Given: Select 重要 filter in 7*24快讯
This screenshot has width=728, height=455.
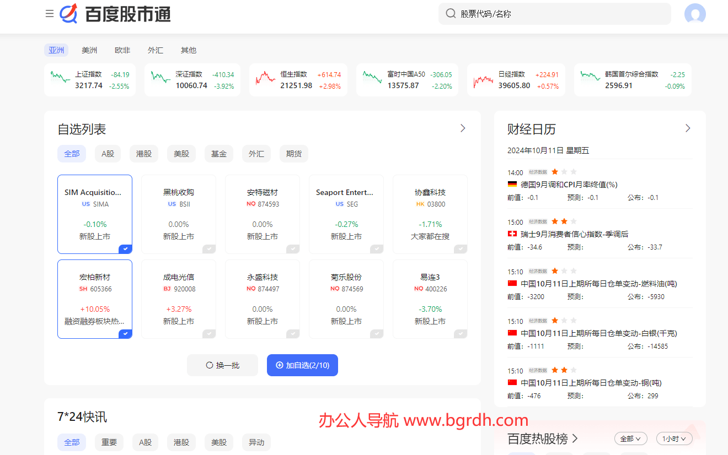Looking at the screenshot, I should pos(109,442).
